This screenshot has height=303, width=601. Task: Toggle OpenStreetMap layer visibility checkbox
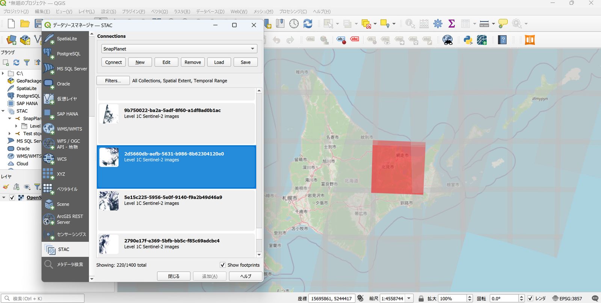click(12, 197)
